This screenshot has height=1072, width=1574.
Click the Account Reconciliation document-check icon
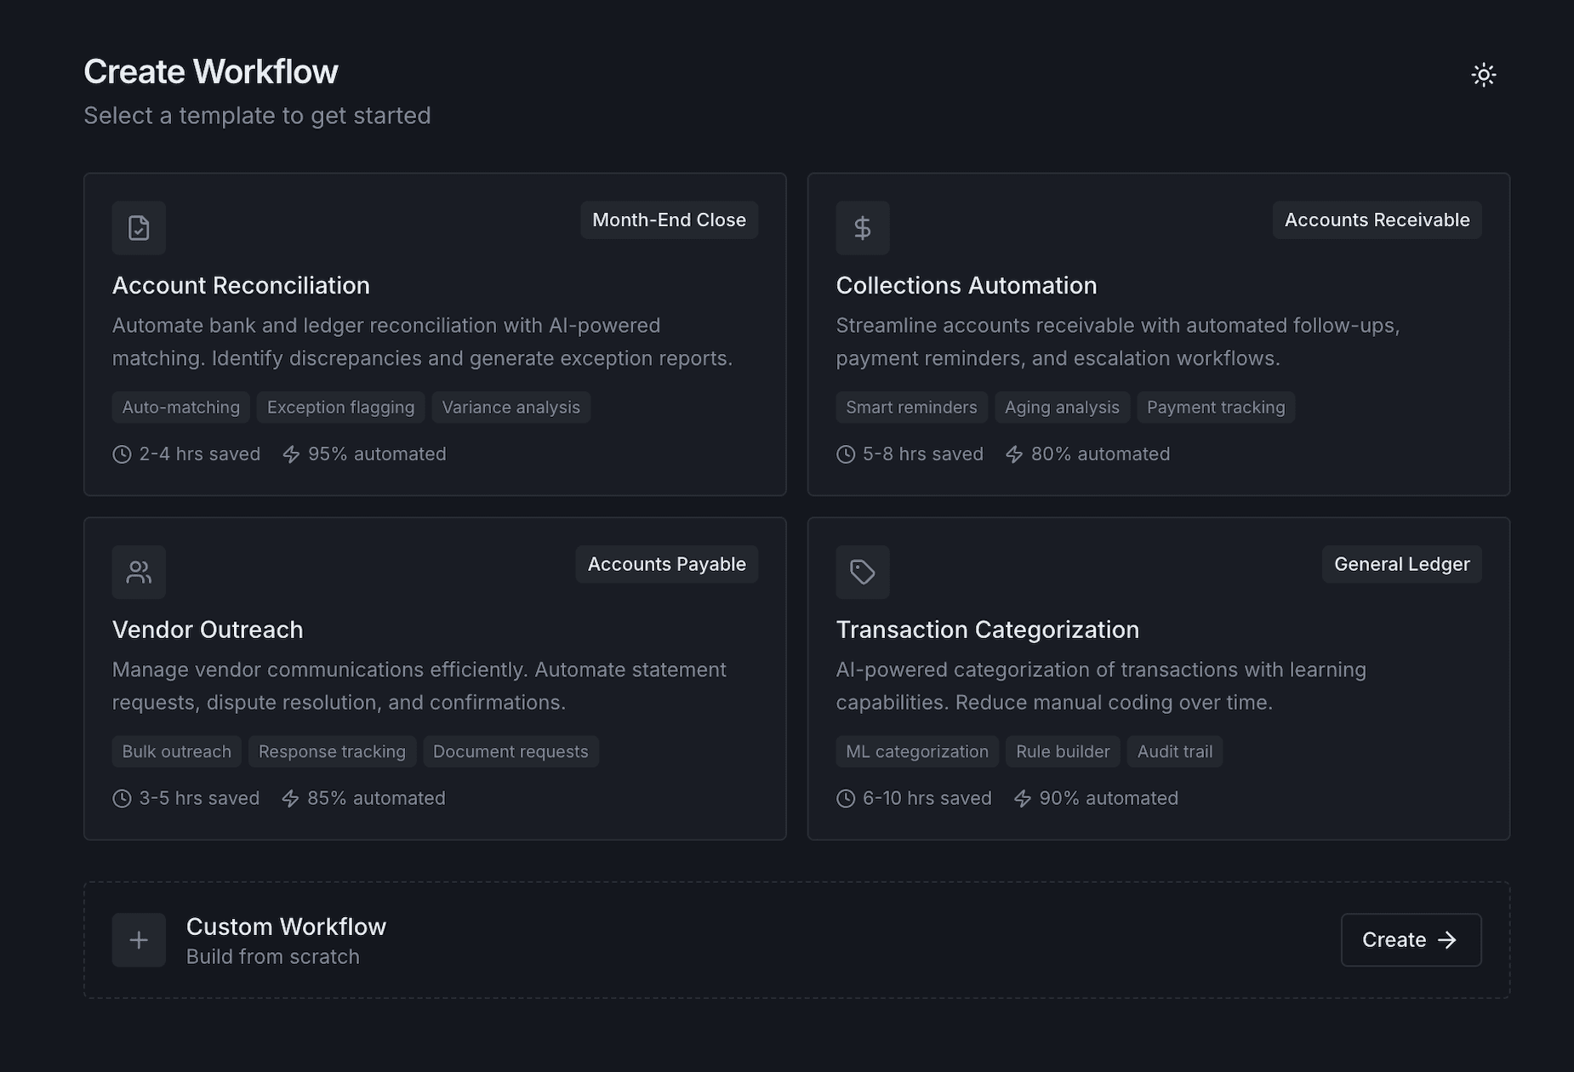[139, 228]
